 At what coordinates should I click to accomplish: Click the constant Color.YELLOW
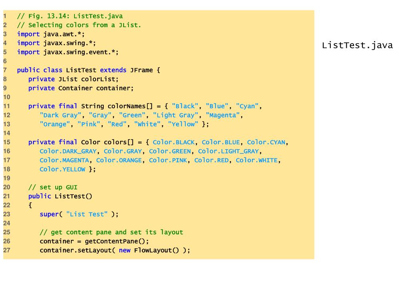coord(62,169)
